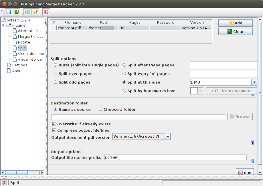Click the Add button
The height and width of the screenshot is (186, 263).
tap(236, 23)
